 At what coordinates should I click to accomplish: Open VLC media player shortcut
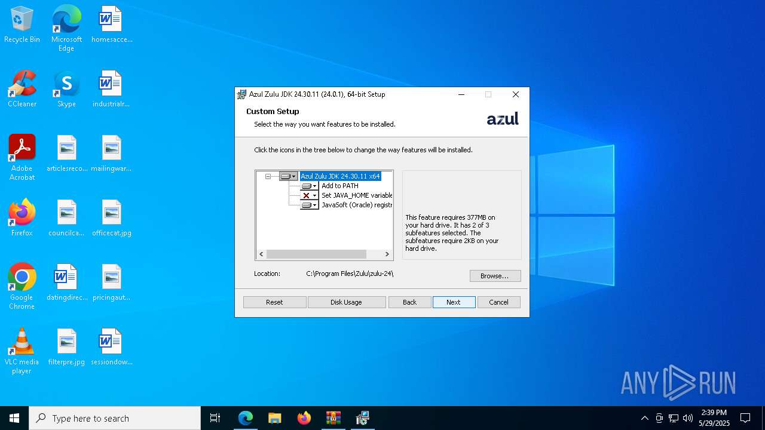pos(22,351)
